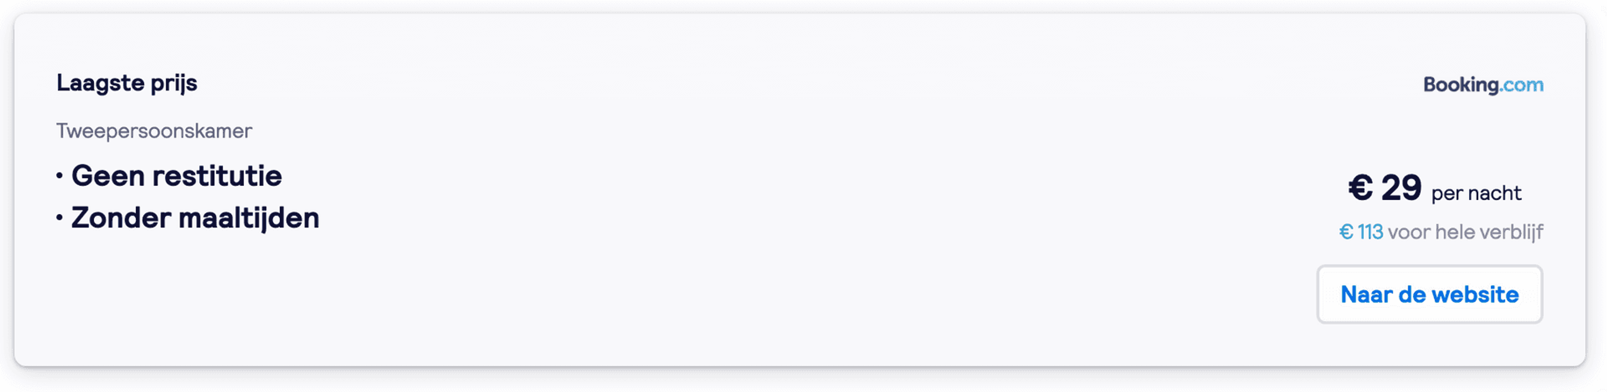The image size is (1607, 392).
Task: Click the large euro sign beside 29
Action: pos(1361,188)
